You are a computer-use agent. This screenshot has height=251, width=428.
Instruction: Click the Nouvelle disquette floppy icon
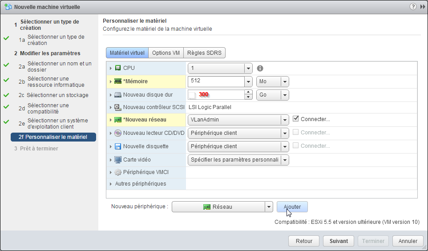(117, 146)
